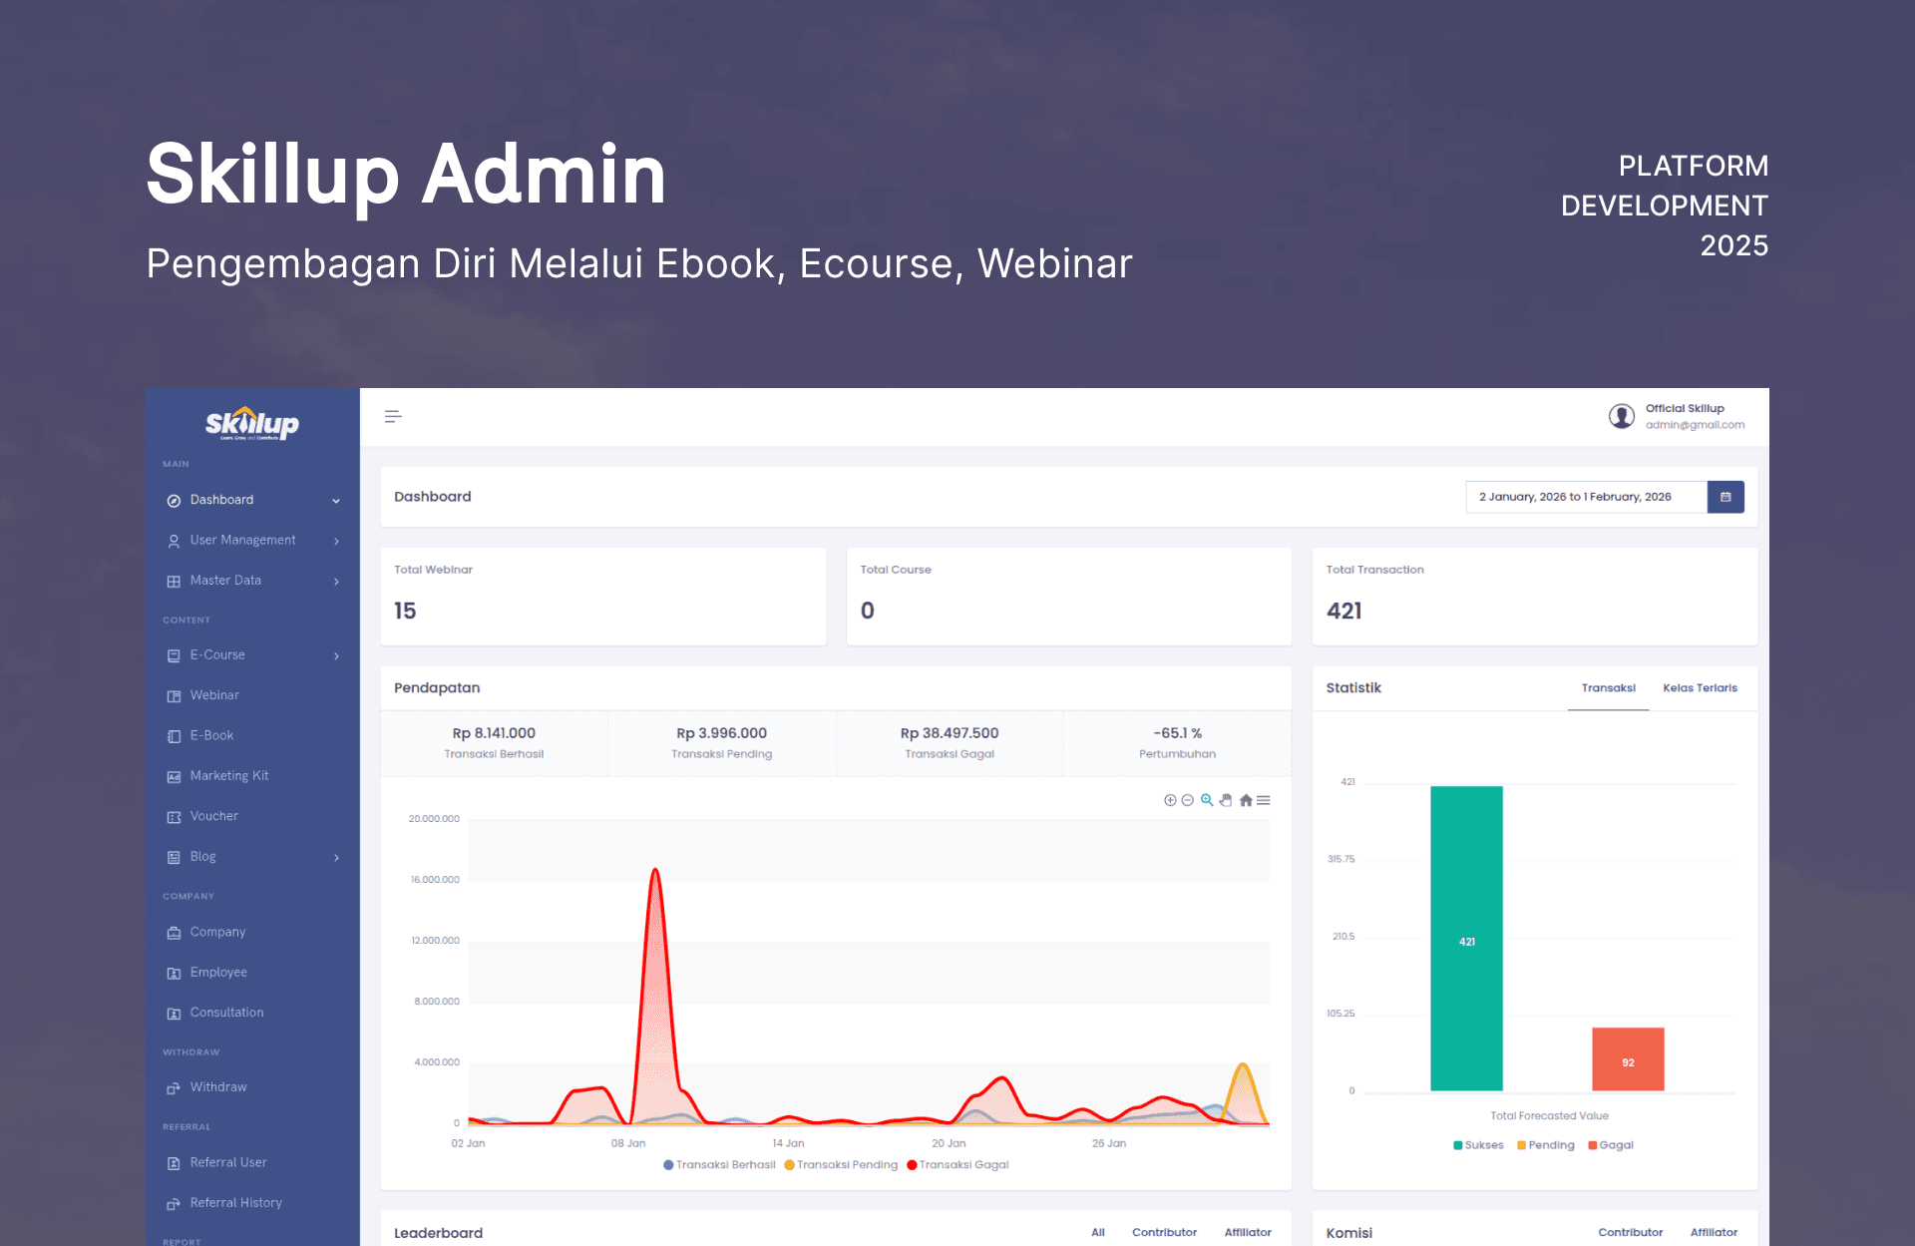This screenshot has height=1246, width=1915.
Task: Open the Referral History page
Action: [x=236, y=1202]
